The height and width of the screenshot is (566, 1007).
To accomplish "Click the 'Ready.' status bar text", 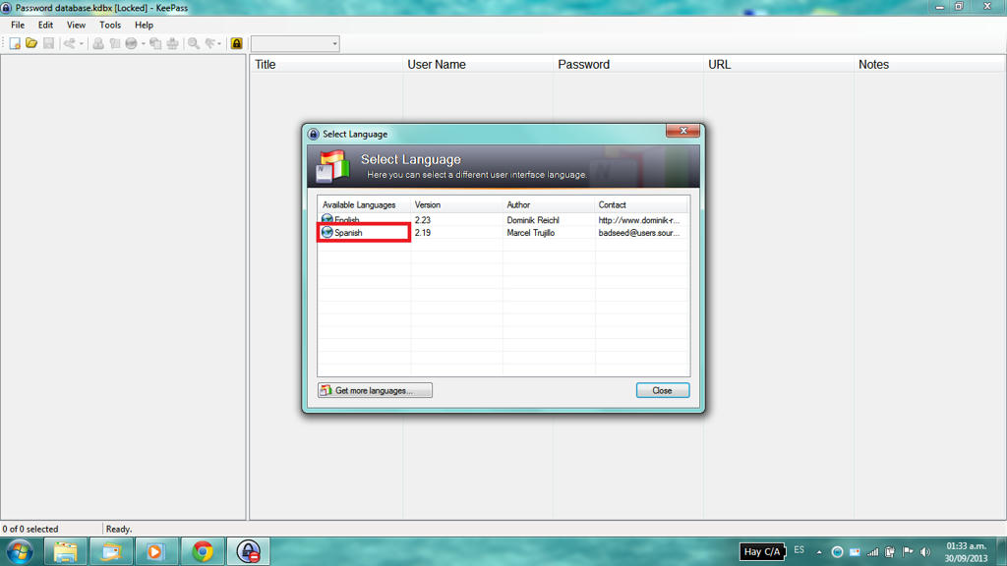I will click(x=119, y=529).
